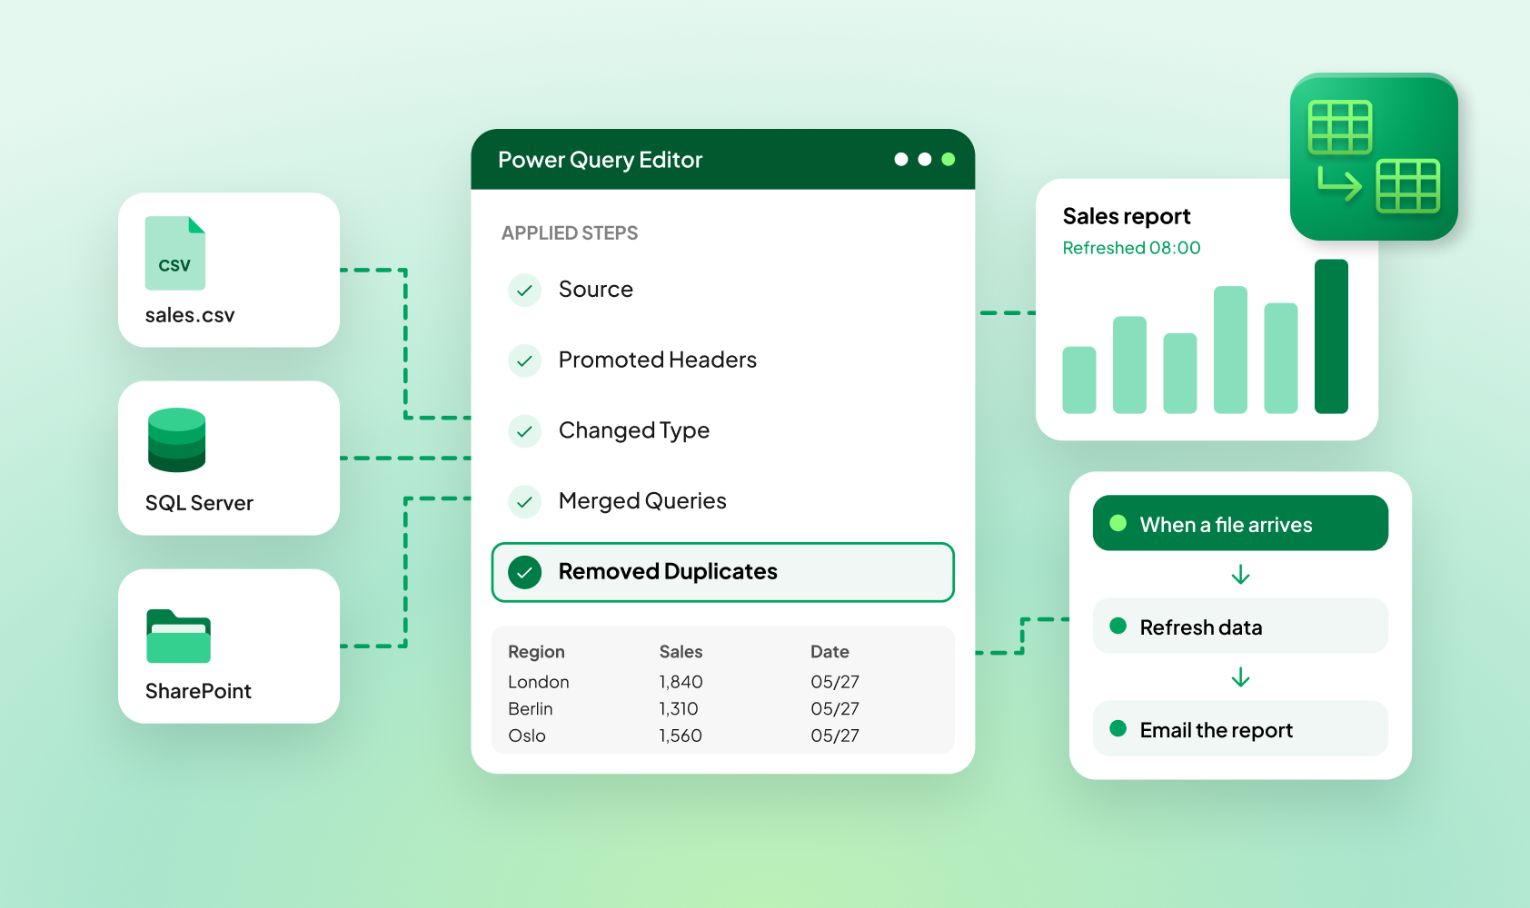Click the London cell
The image size is (1530, 908).
(x=539, y=682)
